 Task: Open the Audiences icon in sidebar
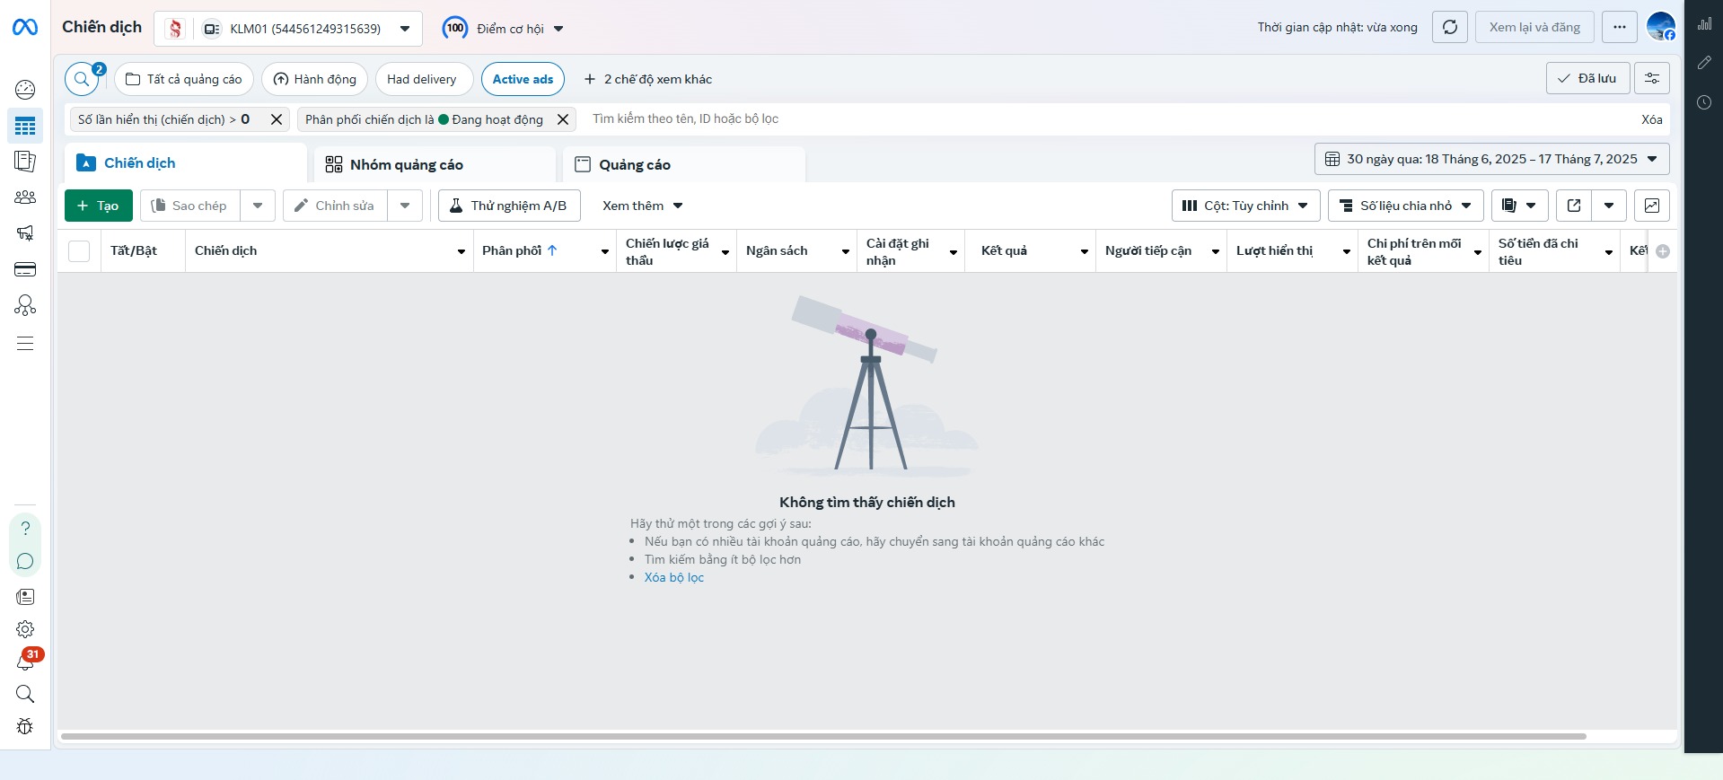click(25, 197)
